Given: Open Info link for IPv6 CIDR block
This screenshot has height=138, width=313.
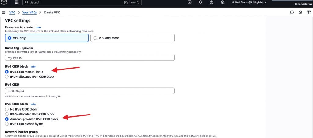Looking at the screenshot, I should [33, 104].
